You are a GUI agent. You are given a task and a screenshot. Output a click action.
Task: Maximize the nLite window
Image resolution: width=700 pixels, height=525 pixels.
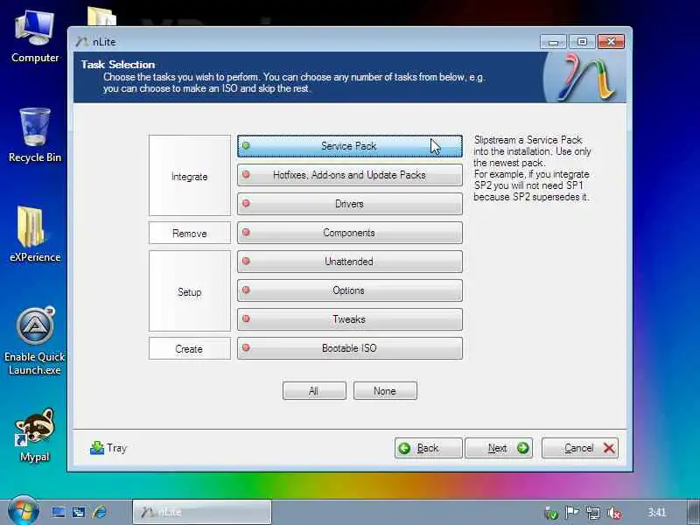(x=582, y=42)
